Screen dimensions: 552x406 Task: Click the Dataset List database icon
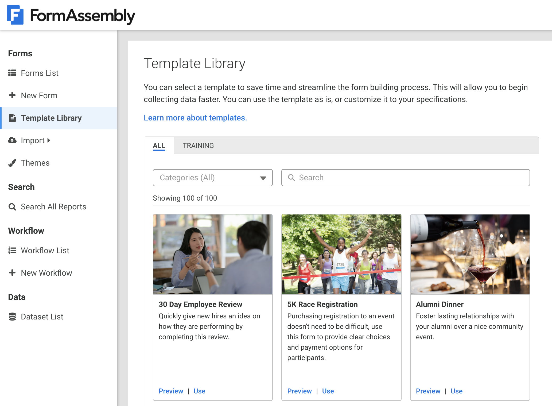coord(12,317)
